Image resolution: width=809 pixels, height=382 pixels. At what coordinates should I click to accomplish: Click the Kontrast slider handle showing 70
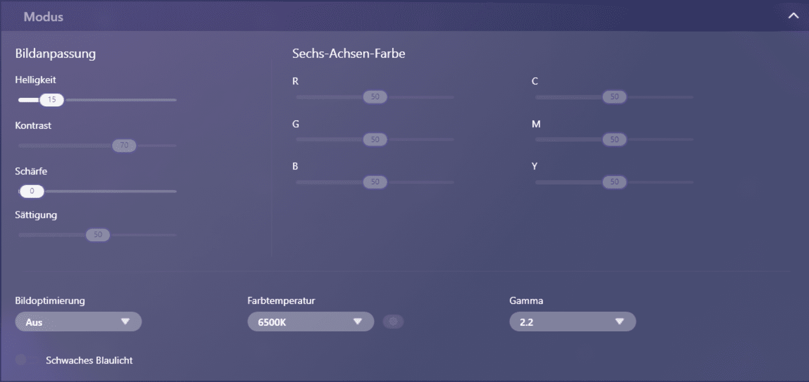pos(124,146)
